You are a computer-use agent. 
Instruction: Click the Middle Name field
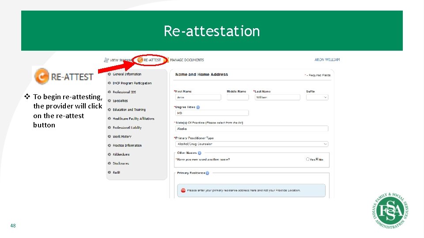pos(238,97)
